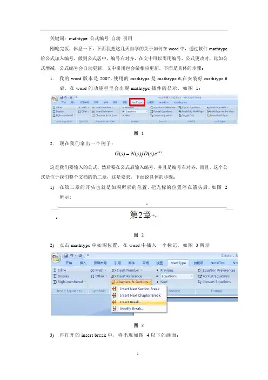Screen dimensions: 268x380
Task: Open the 页面布局 tab in Figure 3
Action: [100, 263]
